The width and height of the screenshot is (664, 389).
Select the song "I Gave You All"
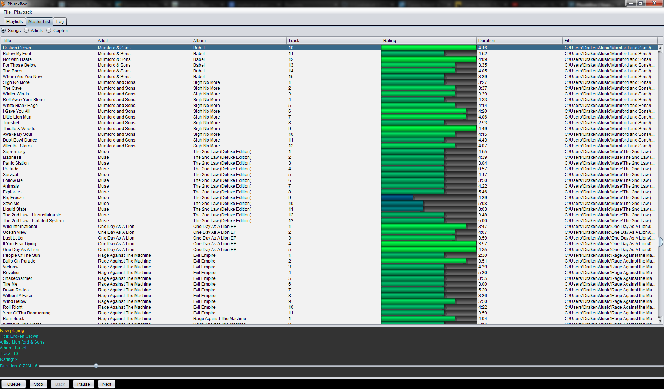[x=16, y=111]
